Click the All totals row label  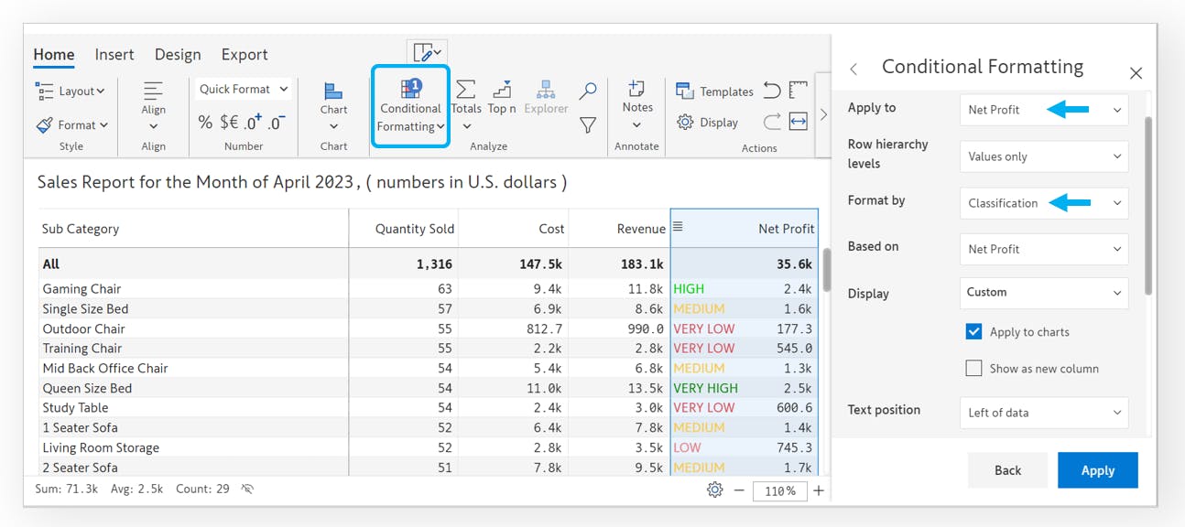click(x=50, y=263)
